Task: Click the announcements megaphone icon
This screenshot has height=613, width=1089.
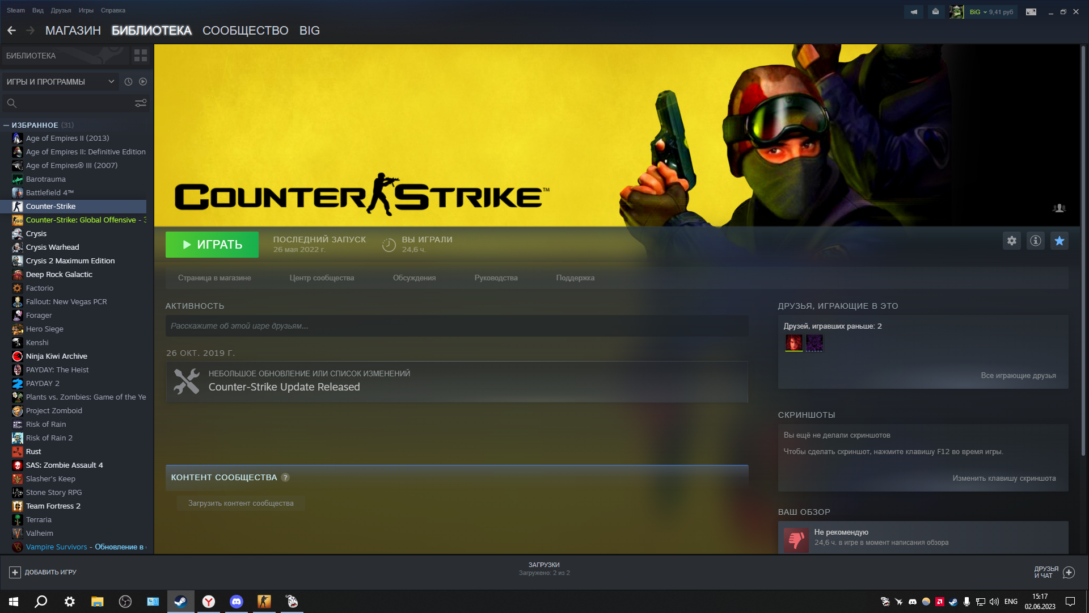Action: [914, 12]
